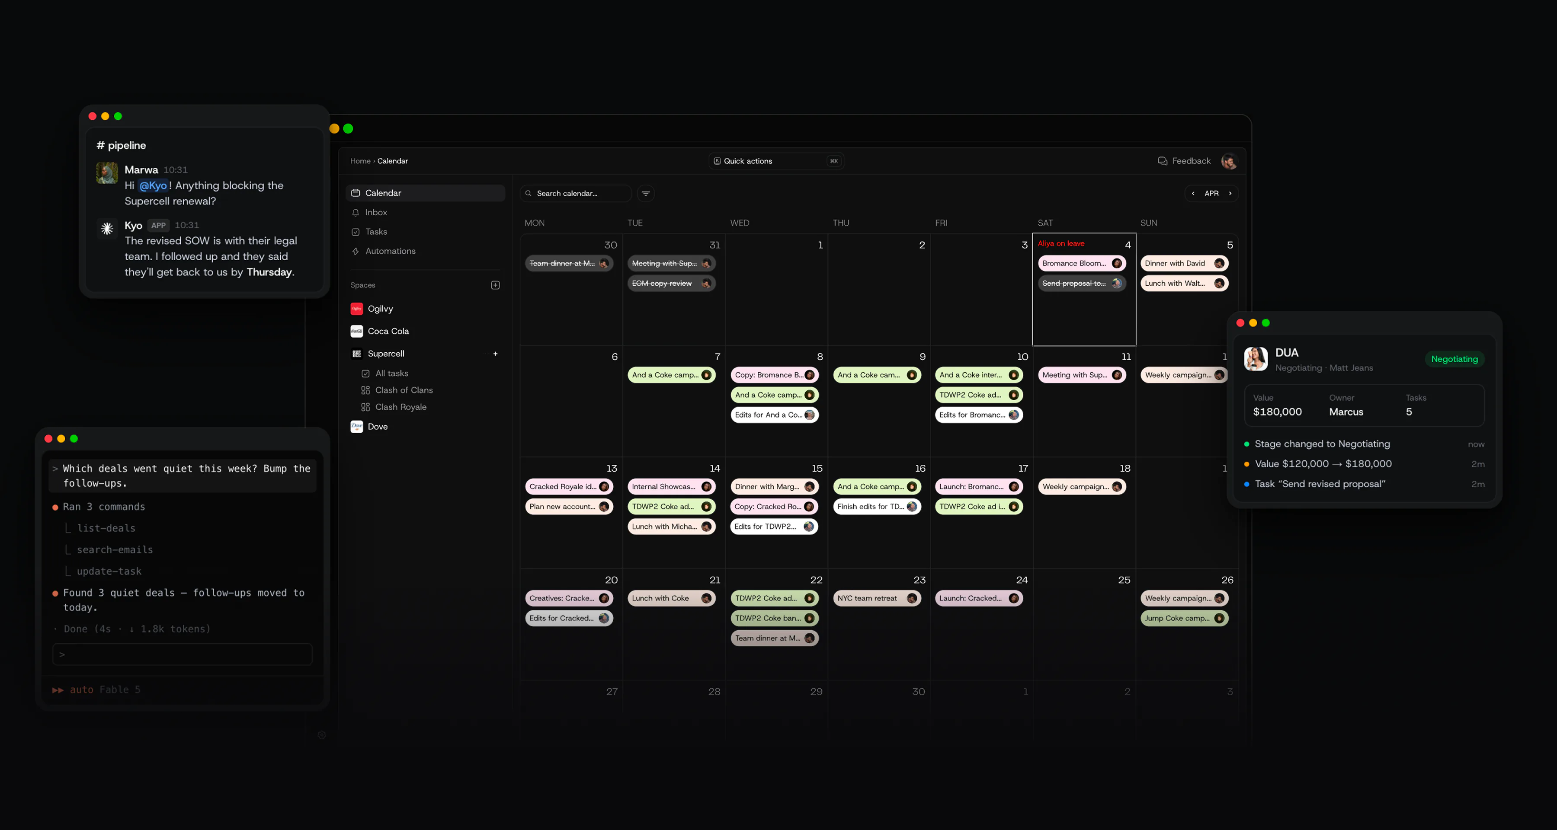The image size is (1557, 830).
Task: Open Dinner with Marg event
Action: tap(774, 487)
